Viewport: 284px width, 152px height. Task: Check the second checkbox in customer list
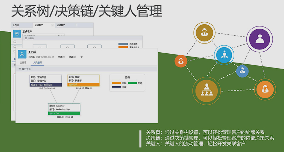[15, 46]
